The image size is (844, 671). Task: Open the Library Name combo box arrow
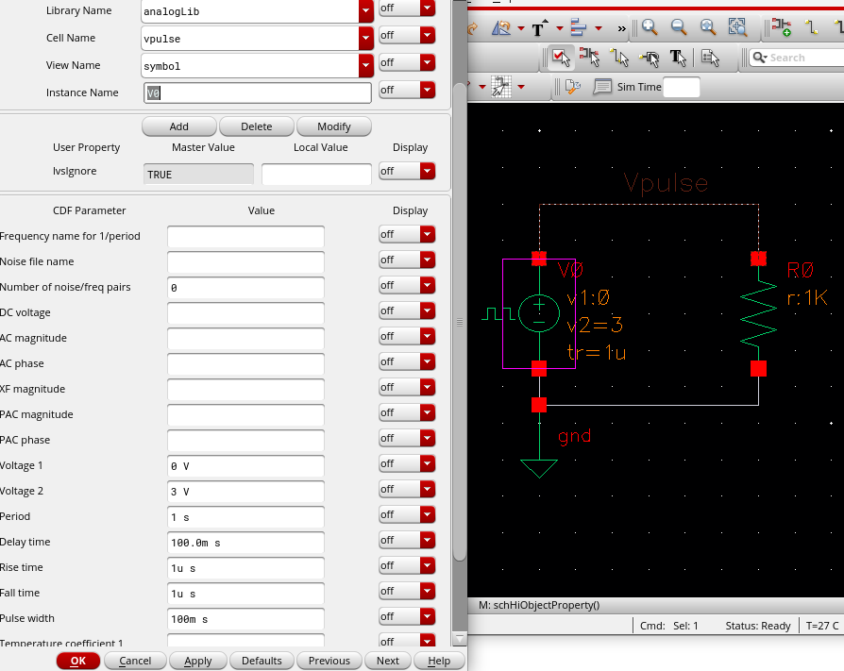pyautogui.click(x=366, y=10)
